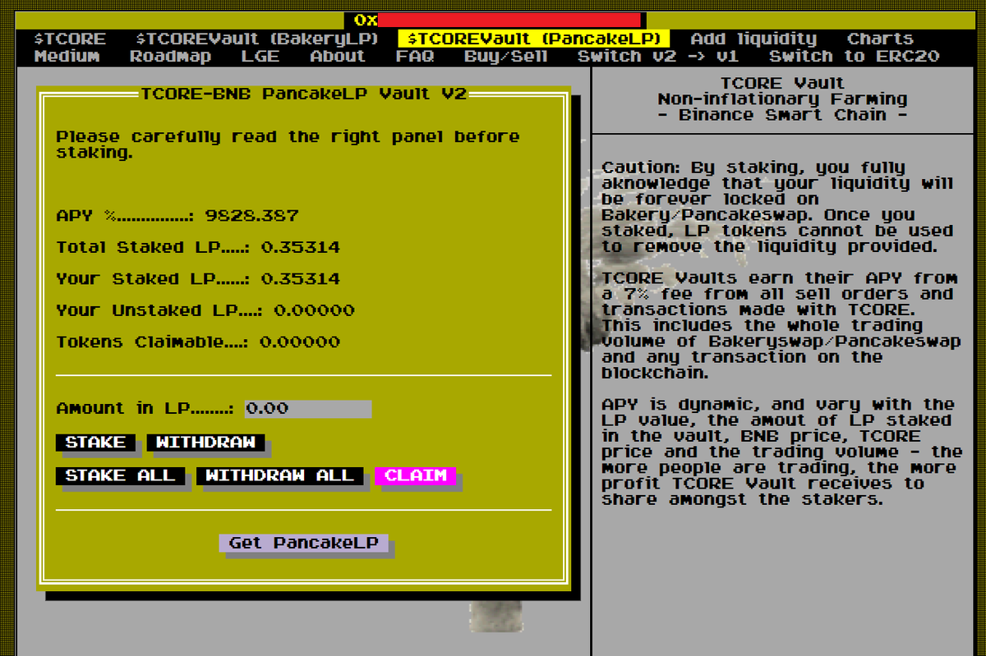Open the Roadmap page
Viewport: 986px width, 656px height.
tap(170, 56)
